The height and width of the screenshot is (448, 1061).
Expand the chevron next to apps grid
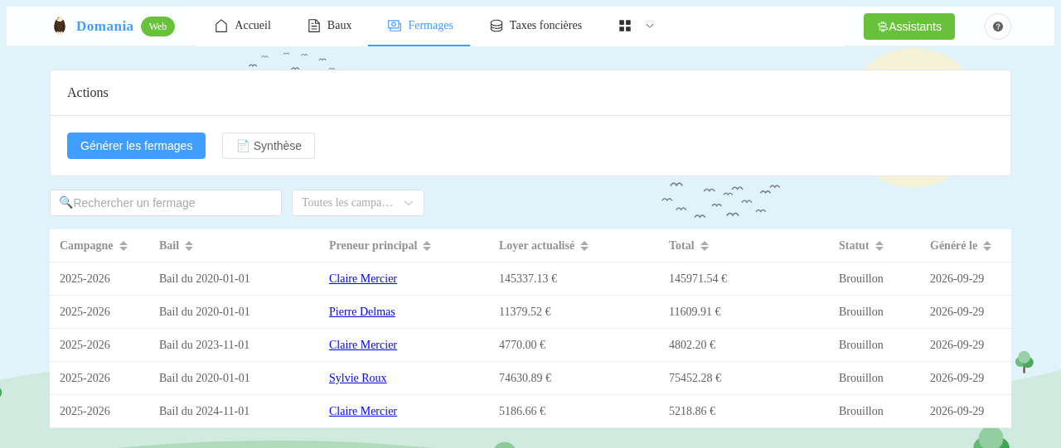point(650,26)
